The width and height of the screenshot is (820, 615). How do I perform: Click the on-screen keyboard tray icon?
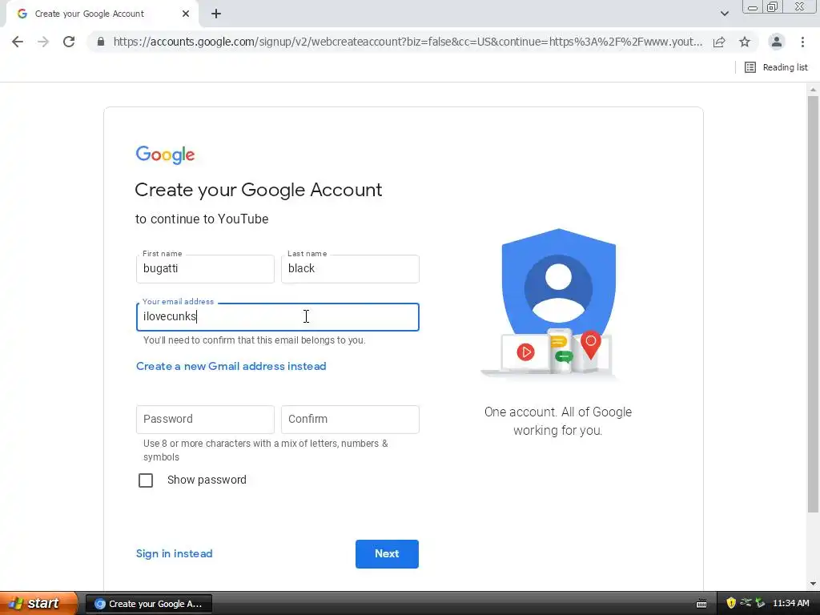click(701, 604)
